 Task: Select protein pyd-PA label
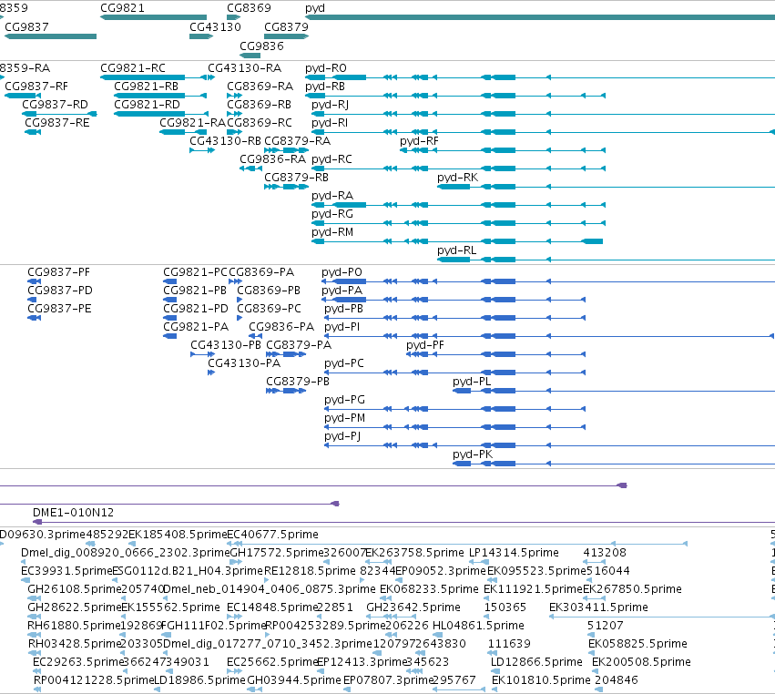click(x=342, y=291)
